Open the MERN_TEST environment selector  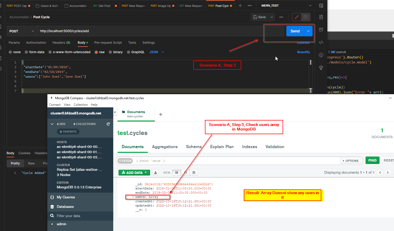[x=286, y=6]
